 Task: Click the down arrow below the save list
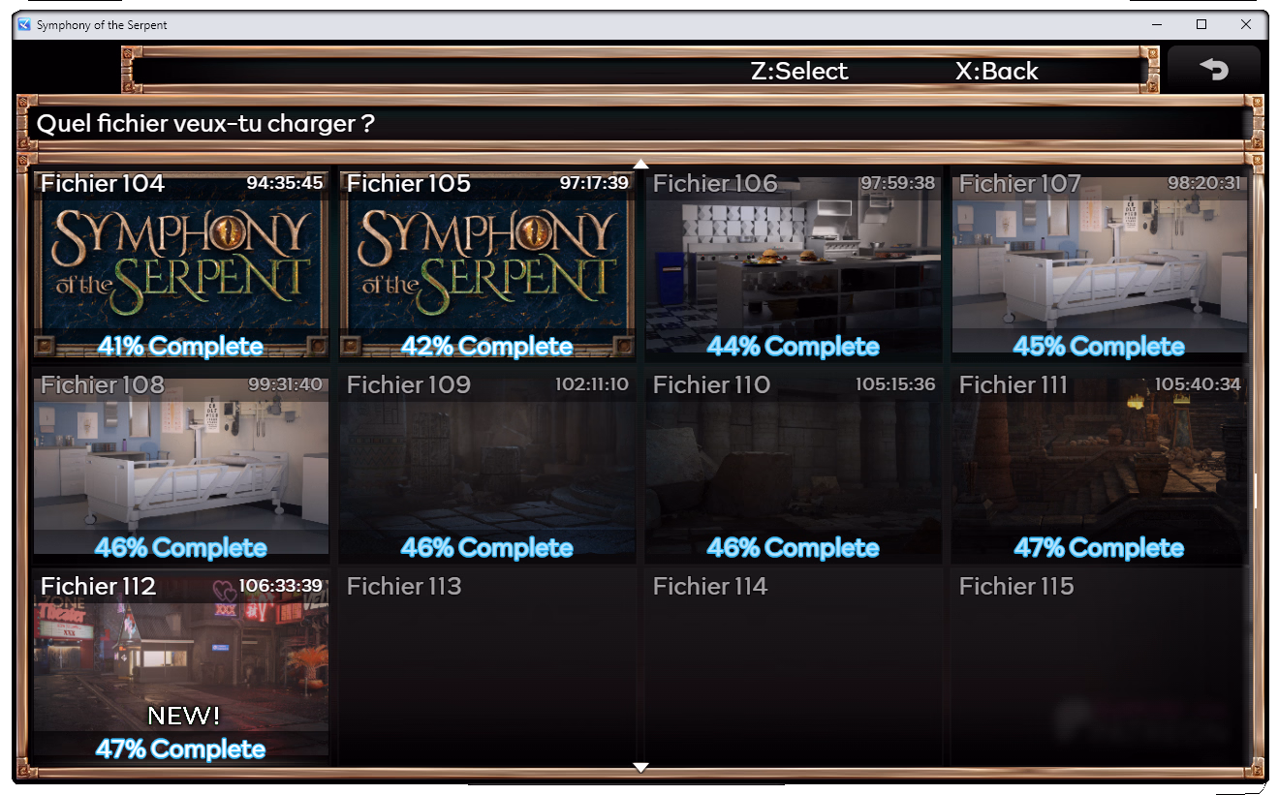pyautogui.click(x=640, y=768)
